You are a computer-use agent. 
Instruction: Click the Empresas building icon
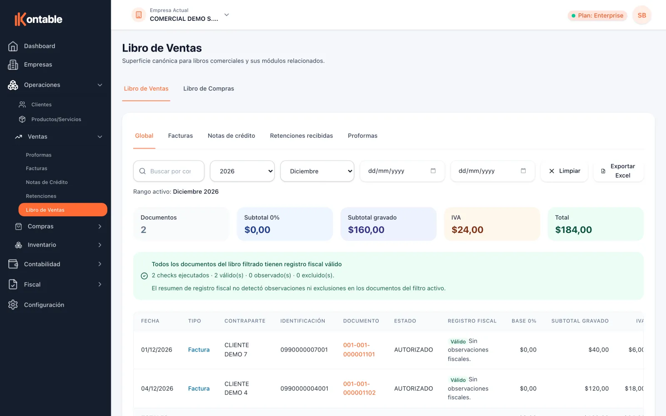click(13, 64)
